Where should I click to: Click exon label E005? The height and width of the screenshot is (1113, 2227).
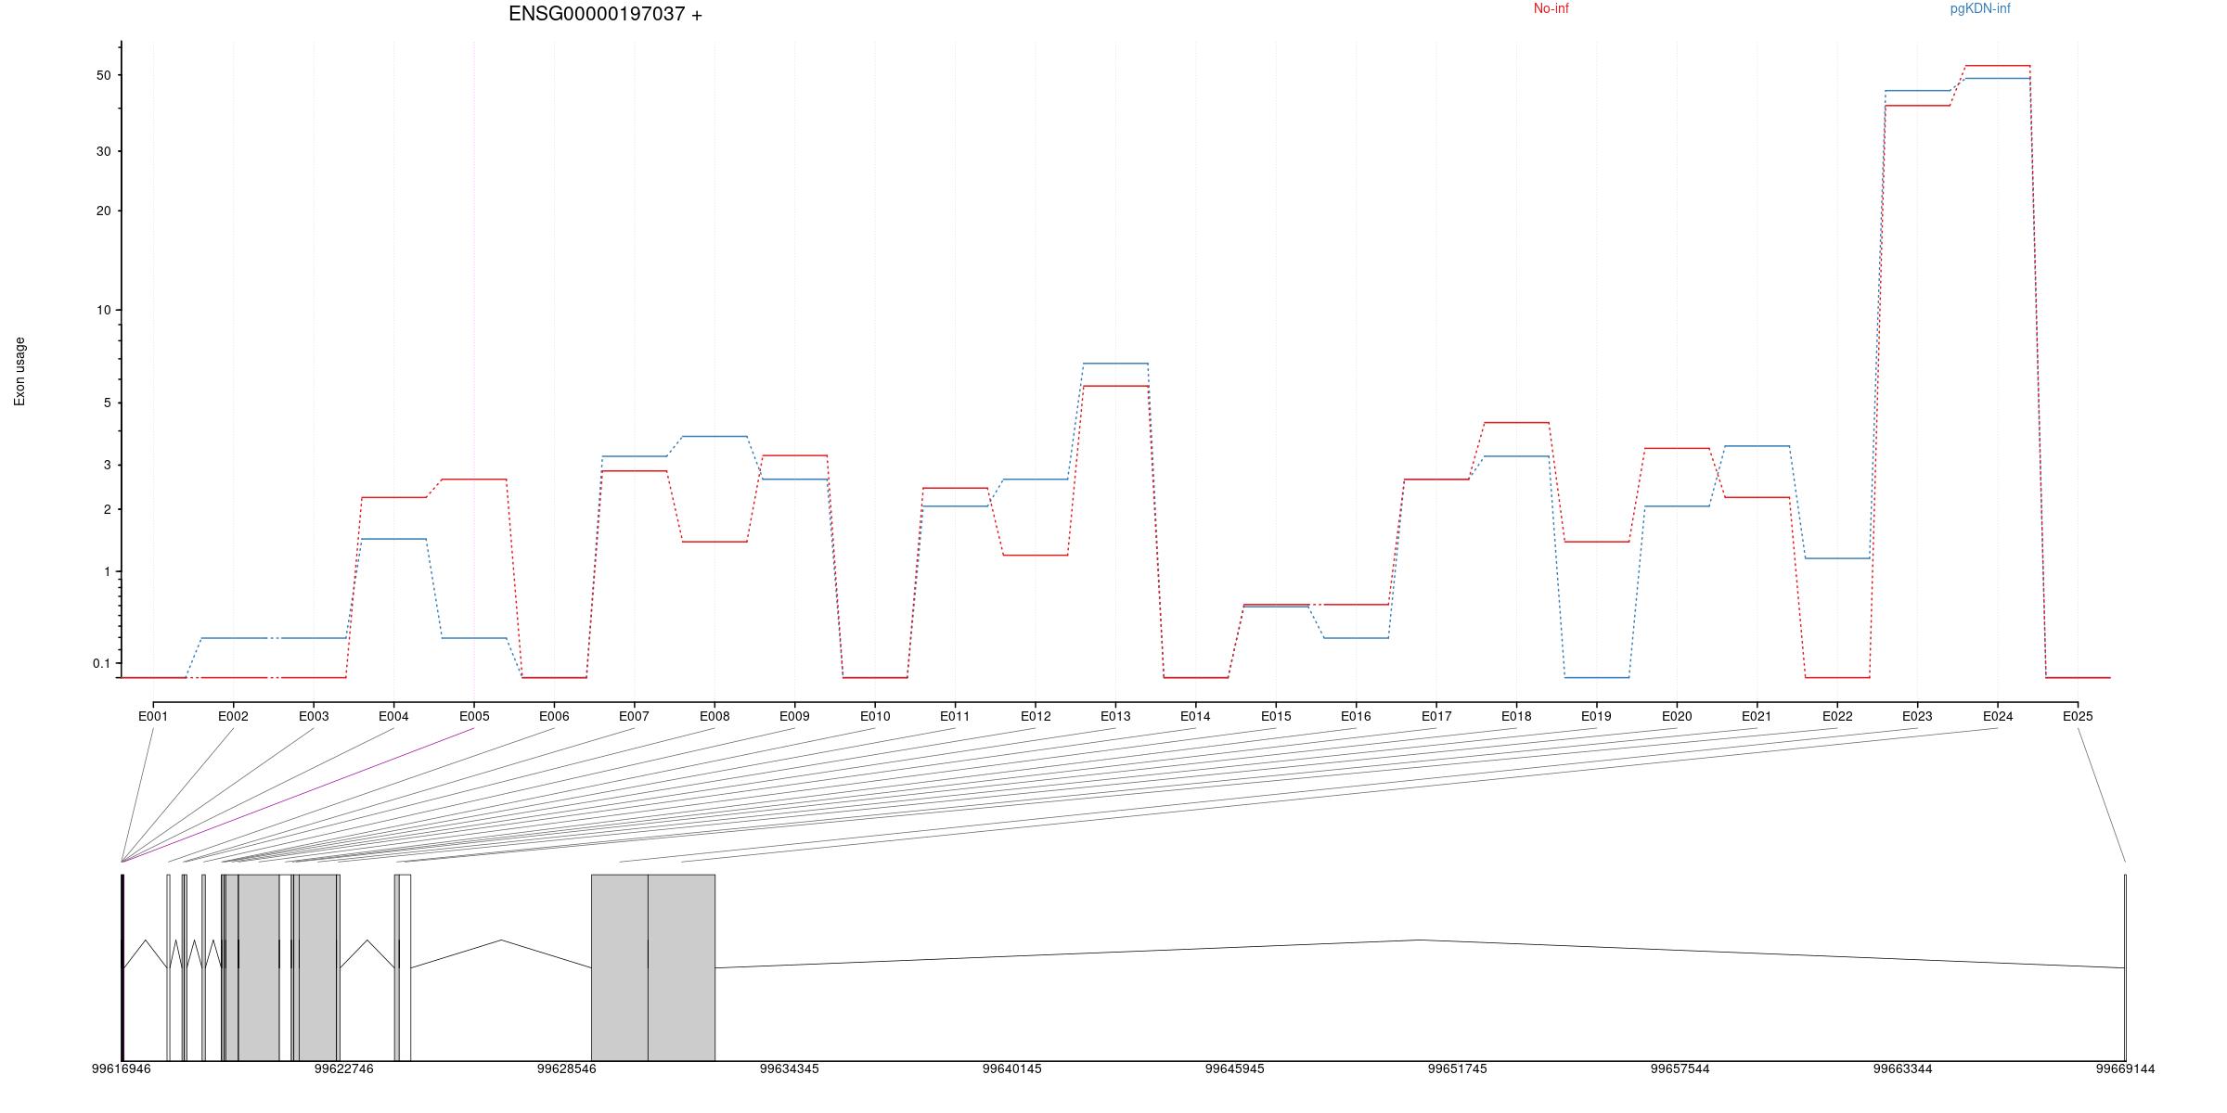click(474, 716)
